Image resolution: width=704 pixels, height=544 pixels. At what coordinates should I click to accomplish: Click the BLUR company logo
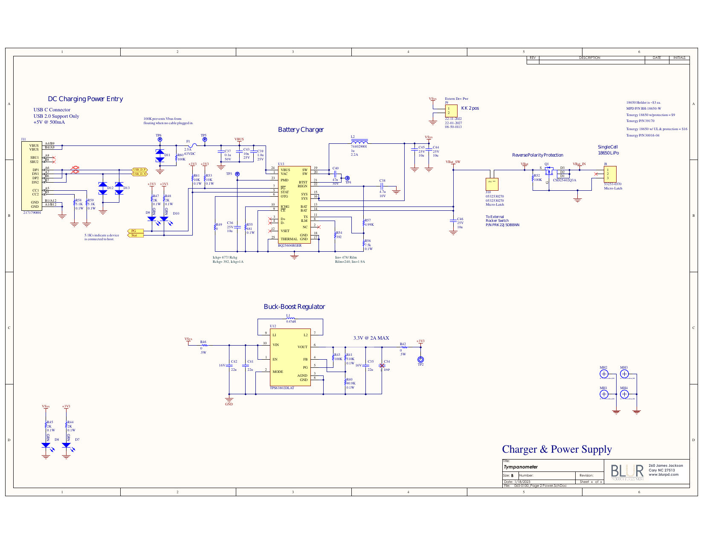point(627,471)
